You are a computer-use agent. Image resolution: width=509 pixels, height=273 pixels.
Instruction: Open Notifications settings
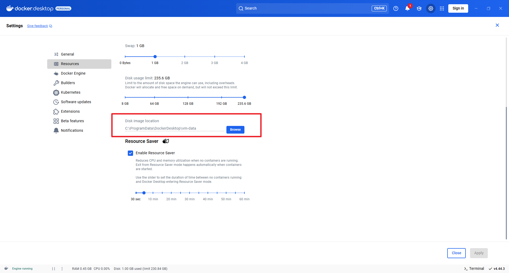[x=79, y=130]
